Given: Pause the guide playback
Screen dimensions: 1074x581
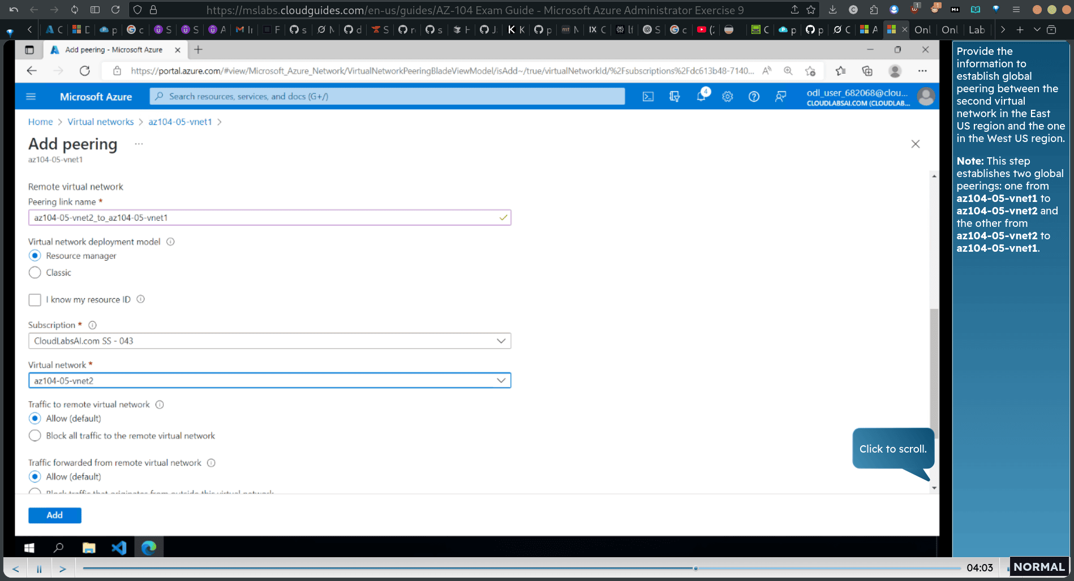Looking at the screenshot, I should tap(39, 569).
